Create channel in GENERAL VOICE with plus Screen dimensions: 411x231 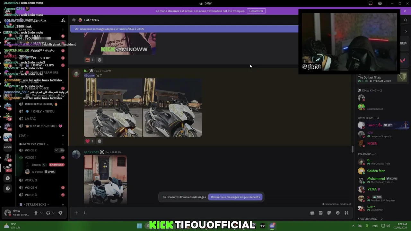click(63, 144)
